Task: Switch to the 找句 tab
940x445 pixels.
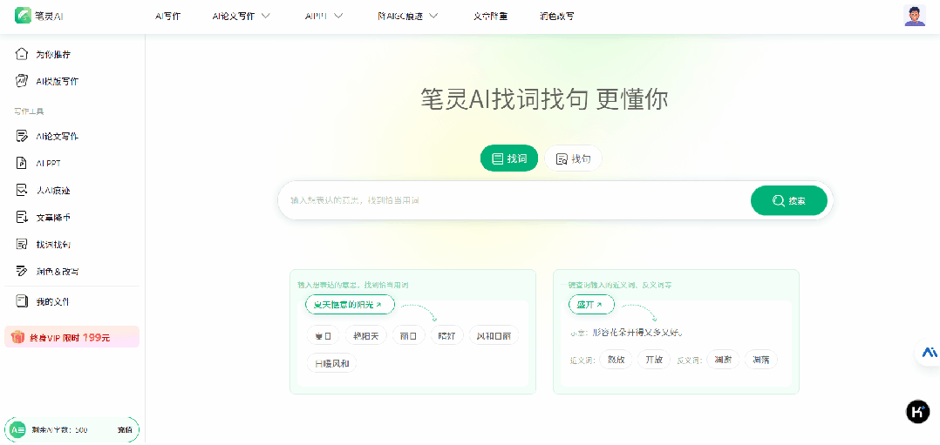Action: (573, 158)
